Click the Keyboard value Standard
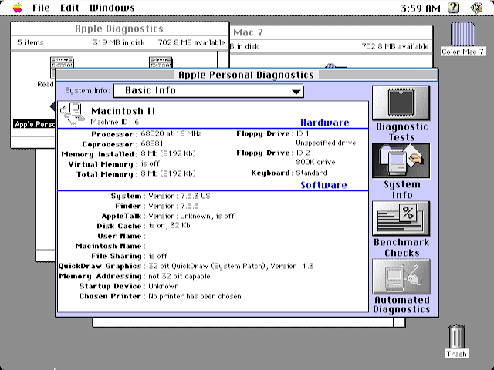Viewport: 494px width, 370px height. coord(311,173)
